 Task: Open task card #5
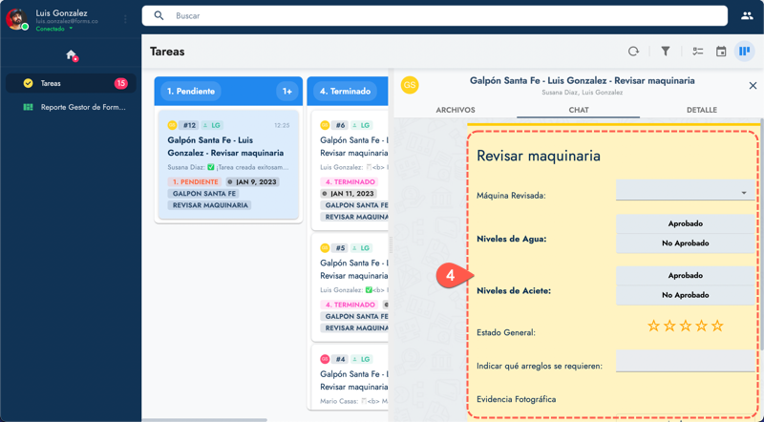click(350, 287)
